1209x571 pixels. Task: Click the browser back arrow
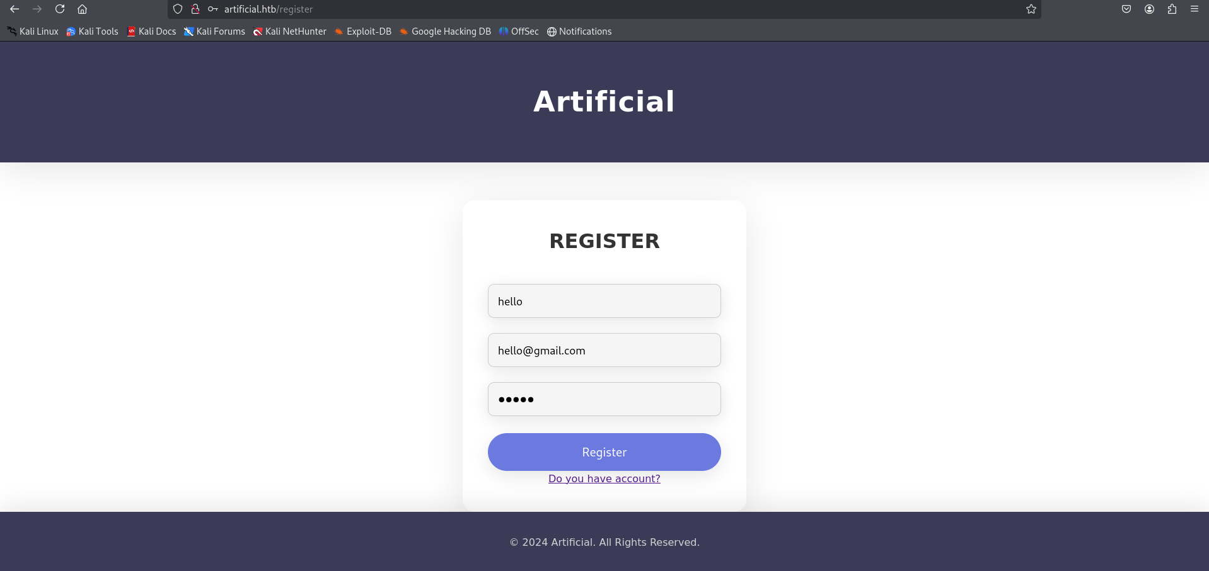point(14,9)
